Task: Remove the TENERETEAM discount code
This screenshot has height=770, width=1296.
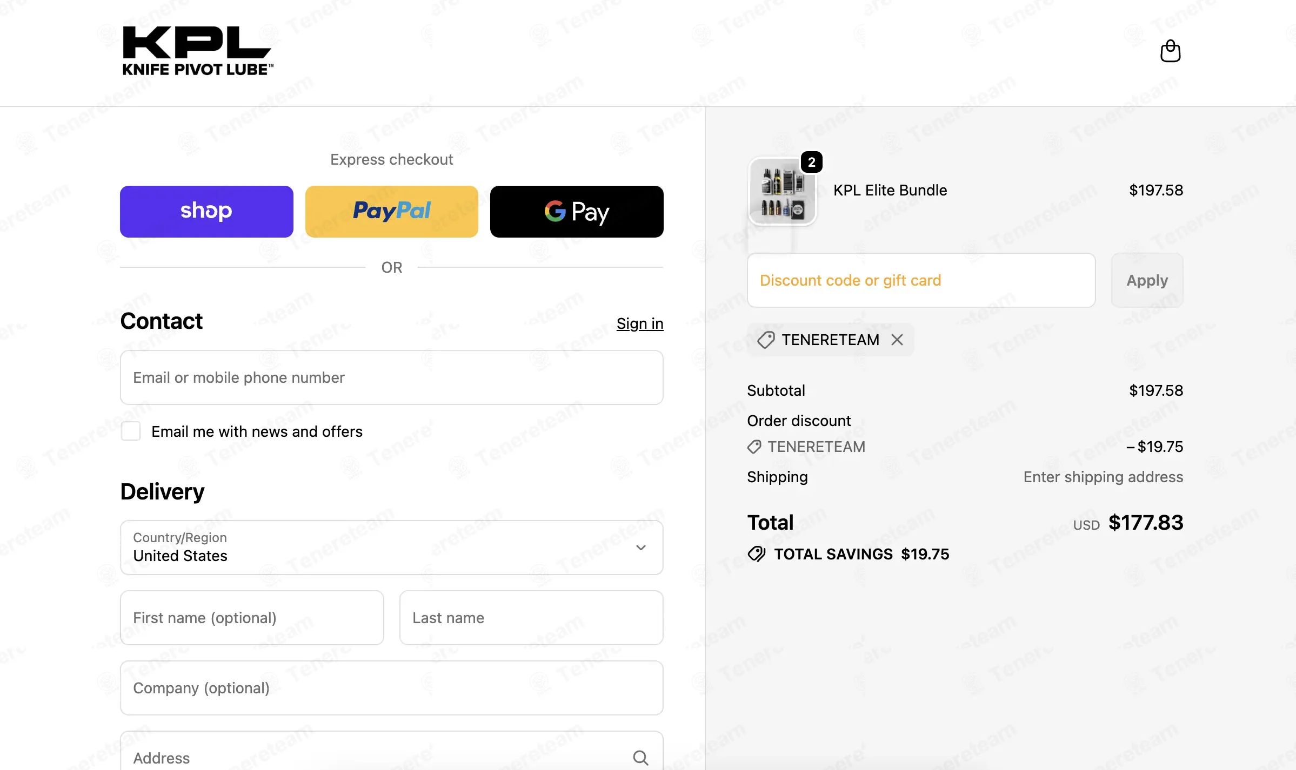Action: click(x=897, y=340)
